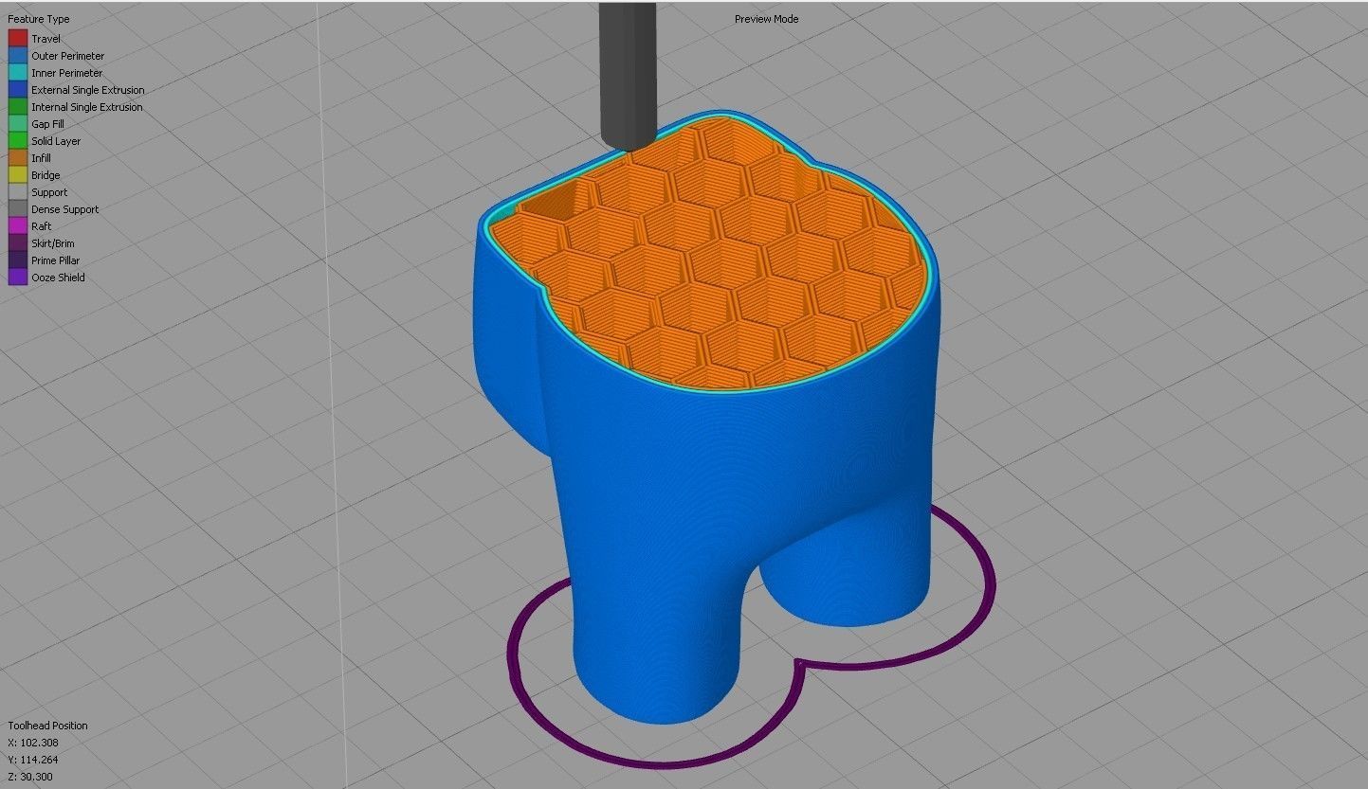Click the 'Skirt/Brim' legend text

tap(53, 243)
